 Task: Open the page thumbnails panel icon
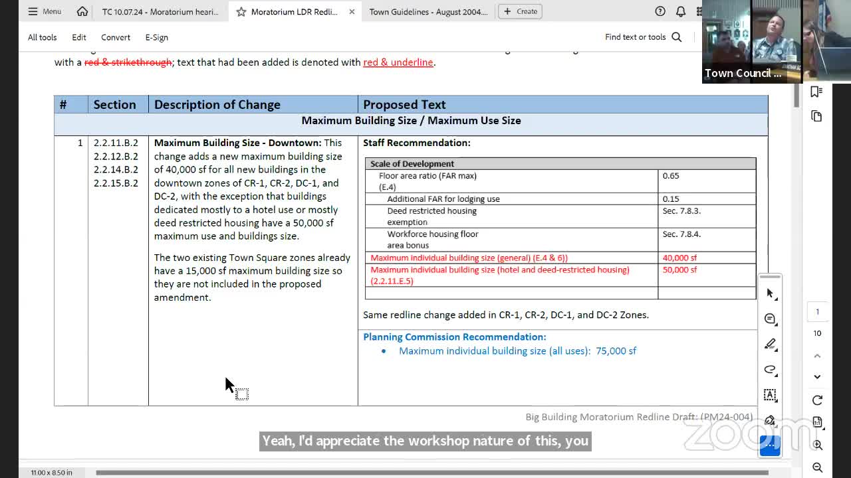click(816, 116)
